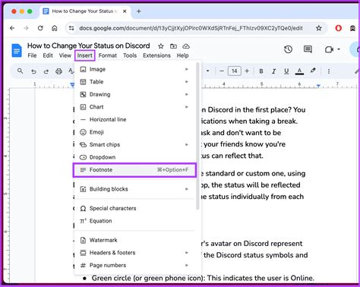The height and width of the screenshot is (287, 360).
Task: Click the right indent marker on ruler
Action: coord(318,86)
